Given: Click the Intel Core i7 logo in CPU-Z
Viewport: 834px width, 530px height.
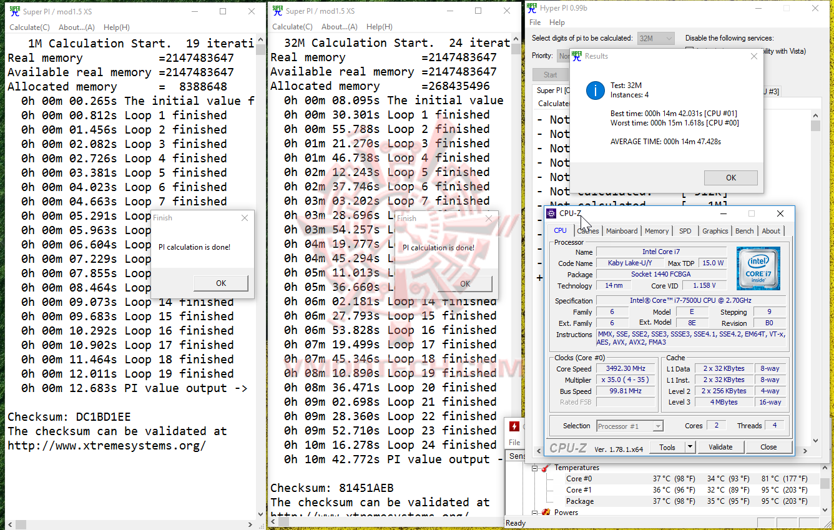Looking at the screenshot, I should pyautogui.click(x=758, y=268).
